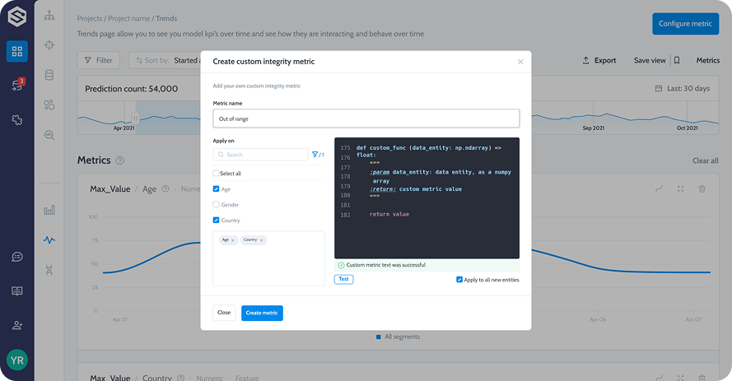This screenshot has width=732, height=381.
Task: Remove the Country tag chip
Action: pyautogui.click(x=262, y=240)
